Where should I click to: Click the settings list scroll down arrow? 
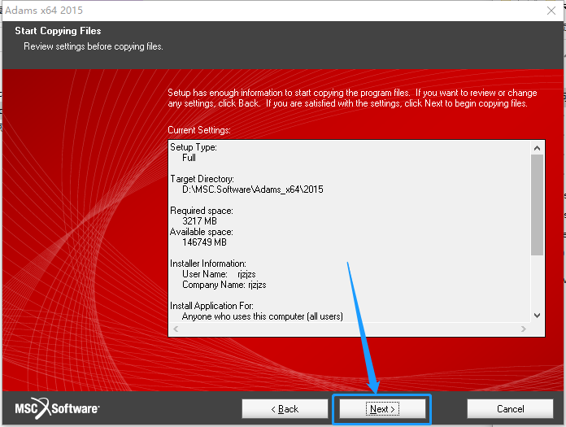tap(537, 316)
